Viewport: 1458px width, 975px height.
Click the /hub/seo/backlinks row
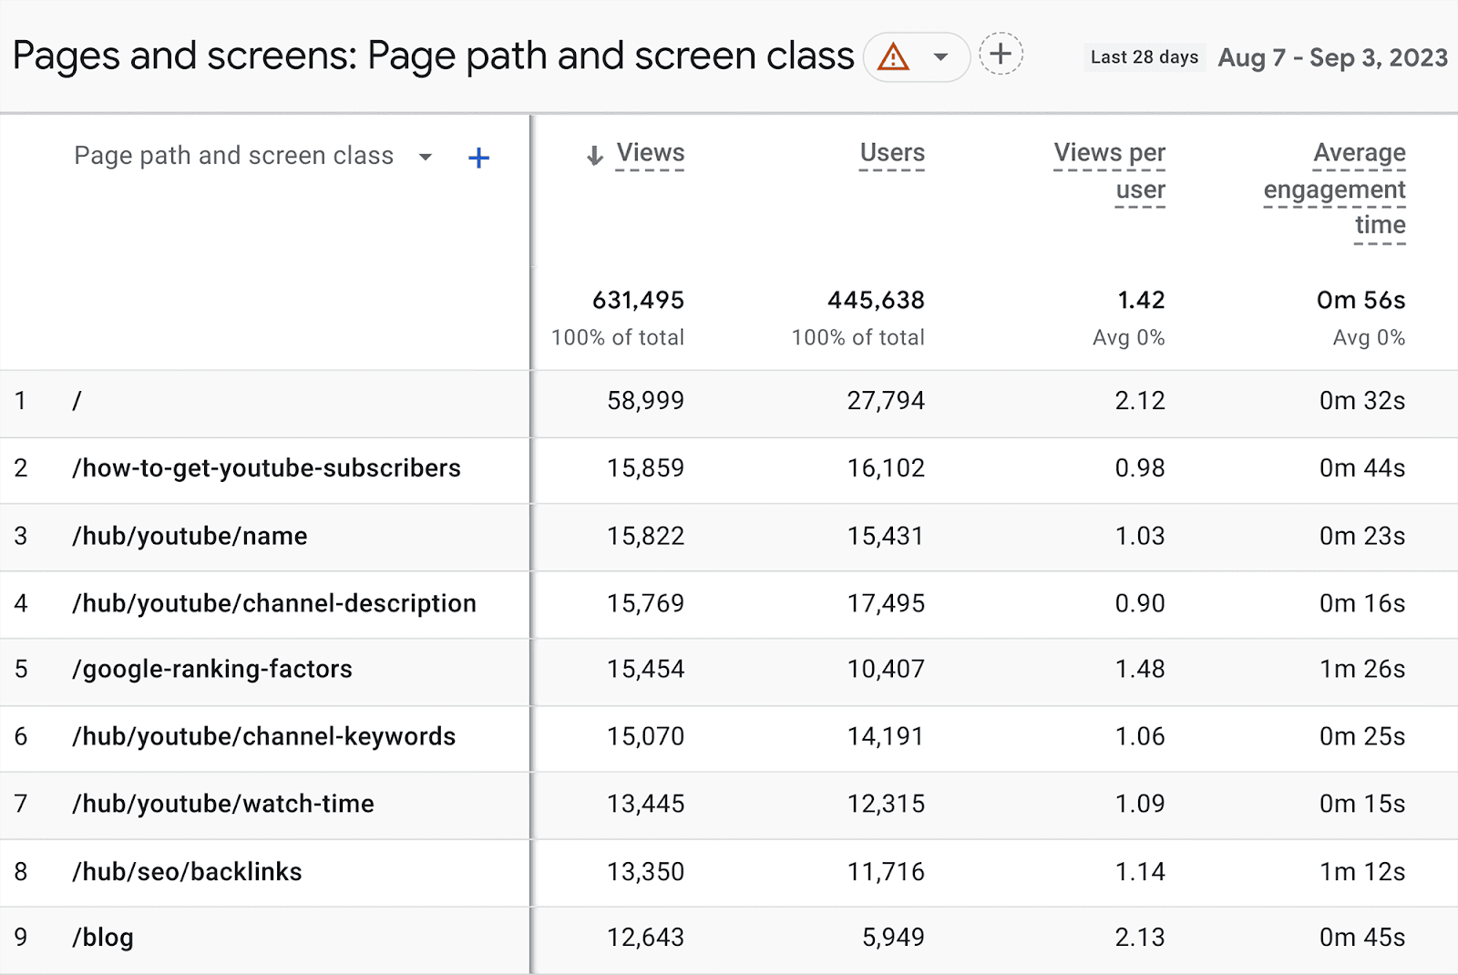coord(187,872)
